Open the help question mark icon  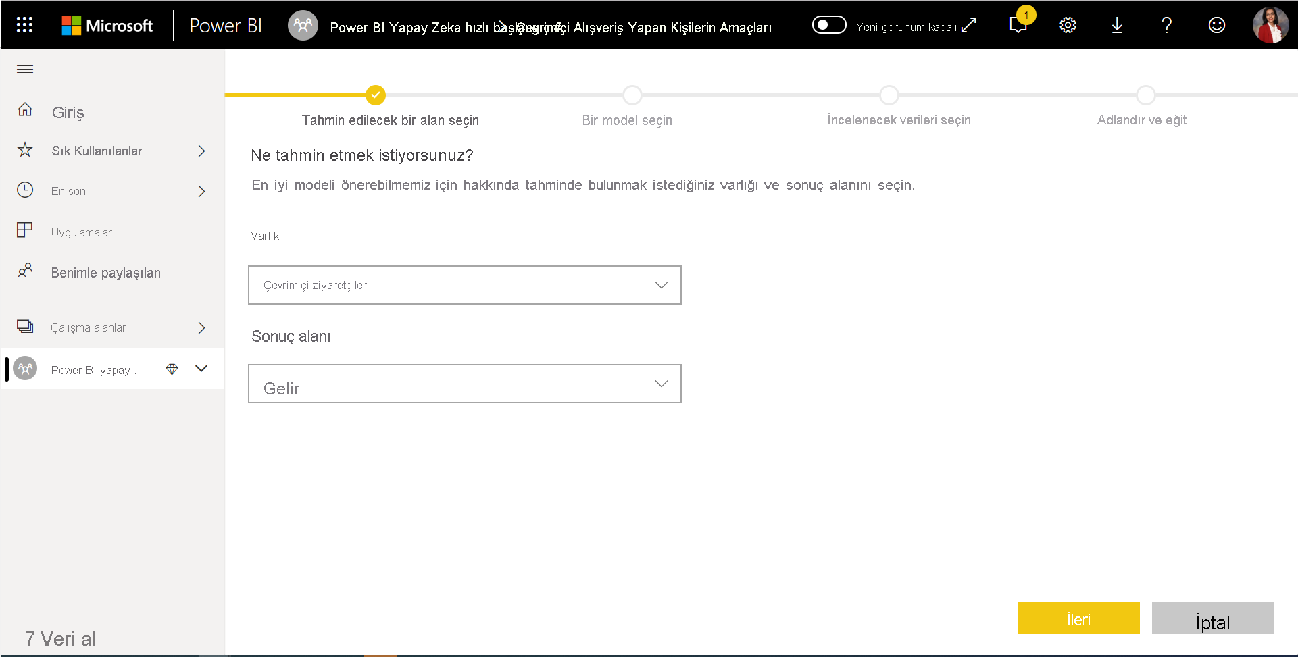1166,25
